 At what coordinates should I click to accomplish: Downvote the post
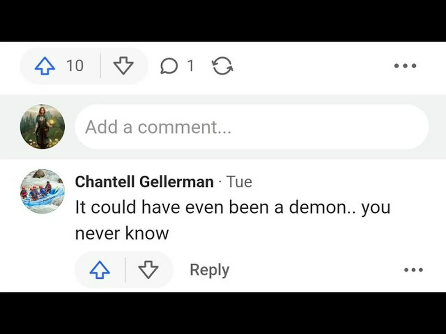click(123, 66)
